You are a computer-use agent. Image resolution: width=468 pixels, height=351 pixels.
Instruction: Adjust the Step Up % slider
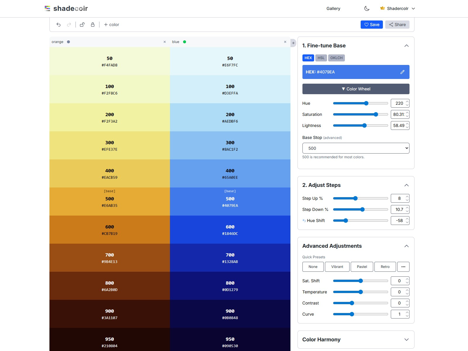coord(360,198)
